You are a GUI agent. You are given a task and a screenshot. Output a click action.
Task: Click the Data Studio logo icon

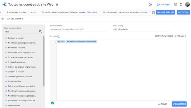click(x=4, y=4)
